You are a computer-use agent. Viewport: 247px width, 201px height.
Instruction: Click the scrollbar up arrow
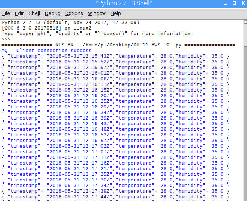tap(246, 22)
